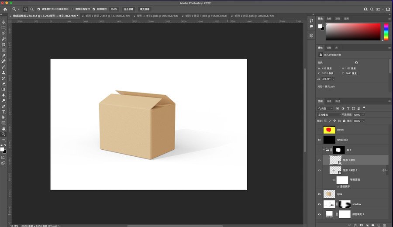This screenshot has width=393, height=227.
Task: Select the Move tool
Action: pos(3,22)
